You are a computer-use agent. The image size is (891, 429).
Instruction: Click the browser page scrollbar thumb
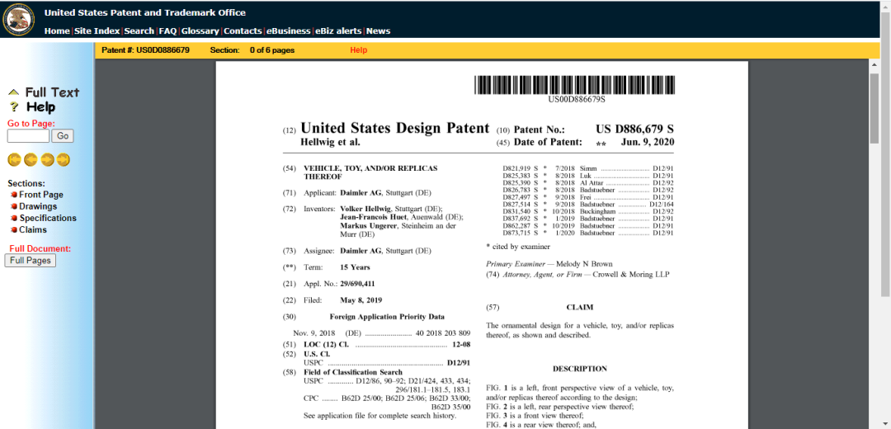886,153
